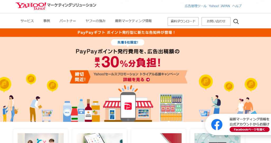Open the 事例 menu item

click(x=47, y=21)
